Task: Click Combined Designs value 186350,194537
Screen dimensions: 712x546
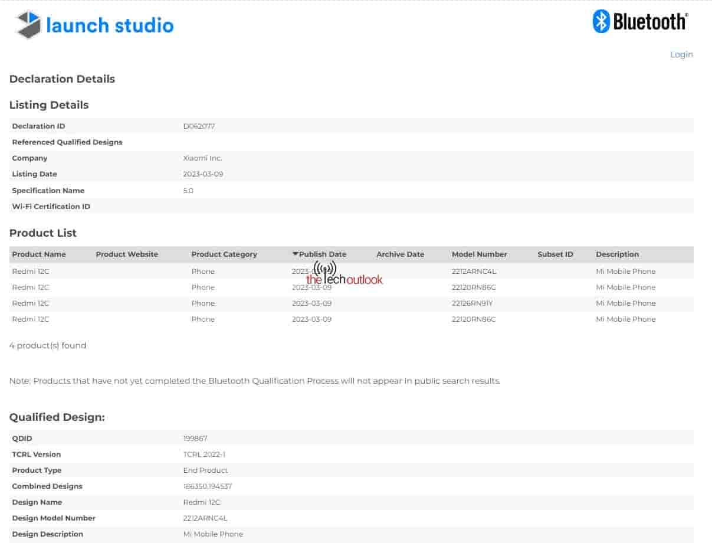Action: 207,486
